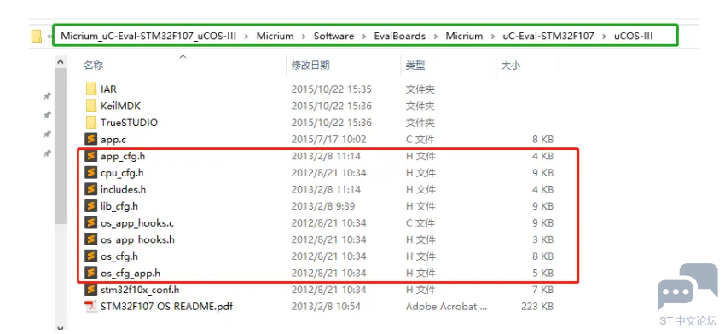Click the date 2013/2/8 9:39
Viewport: 725px width, 334px height.
(323, 206)
